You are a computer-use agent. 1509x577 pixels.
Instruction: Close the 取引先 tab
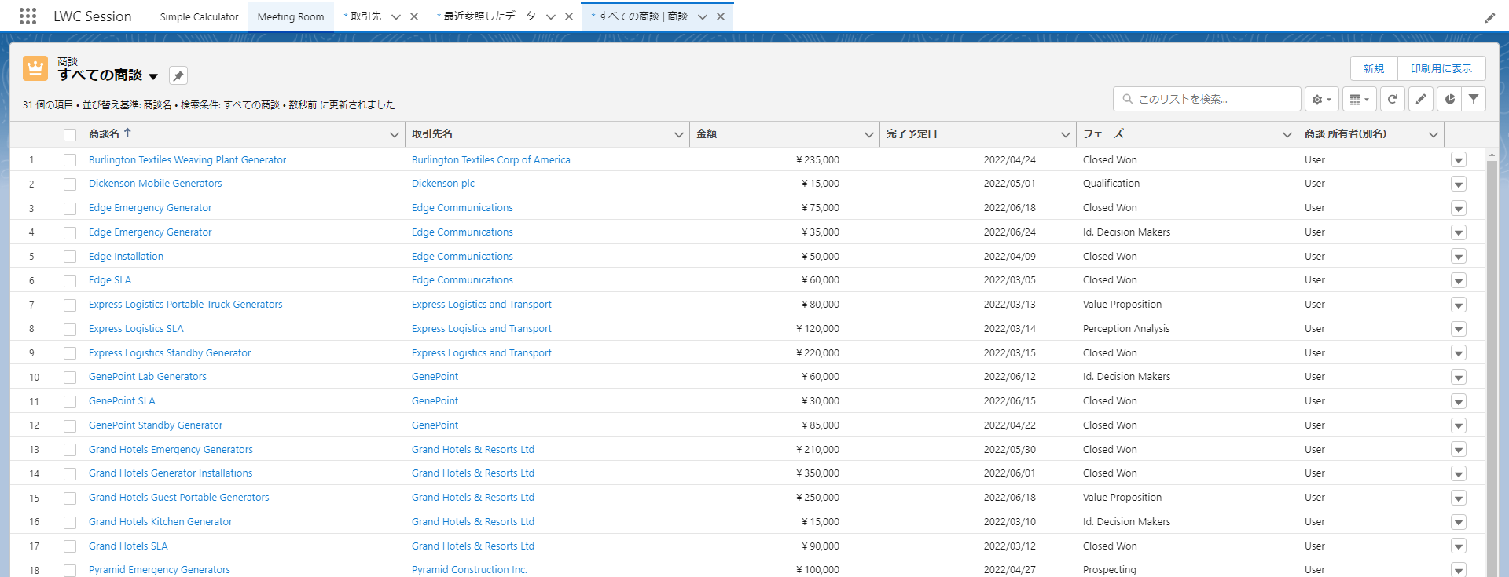click(x=414, y=16)
